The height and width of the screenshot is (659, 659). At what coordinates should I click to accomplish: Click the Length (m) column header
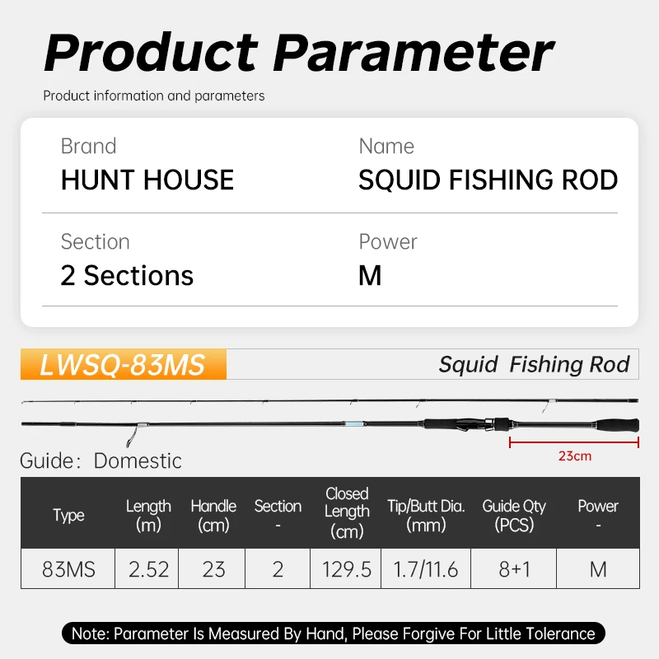148,515
